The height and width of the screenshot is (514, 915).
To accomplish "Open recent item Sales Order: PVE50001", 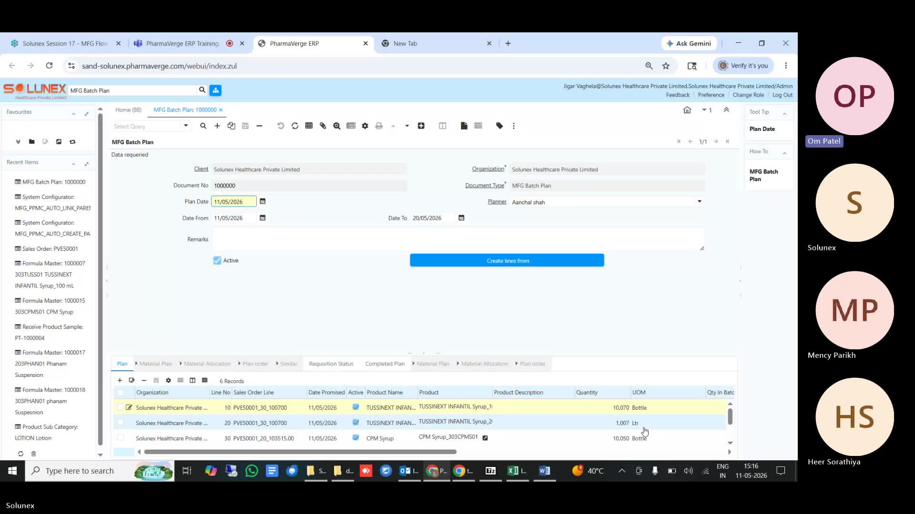I will (46, 249).
